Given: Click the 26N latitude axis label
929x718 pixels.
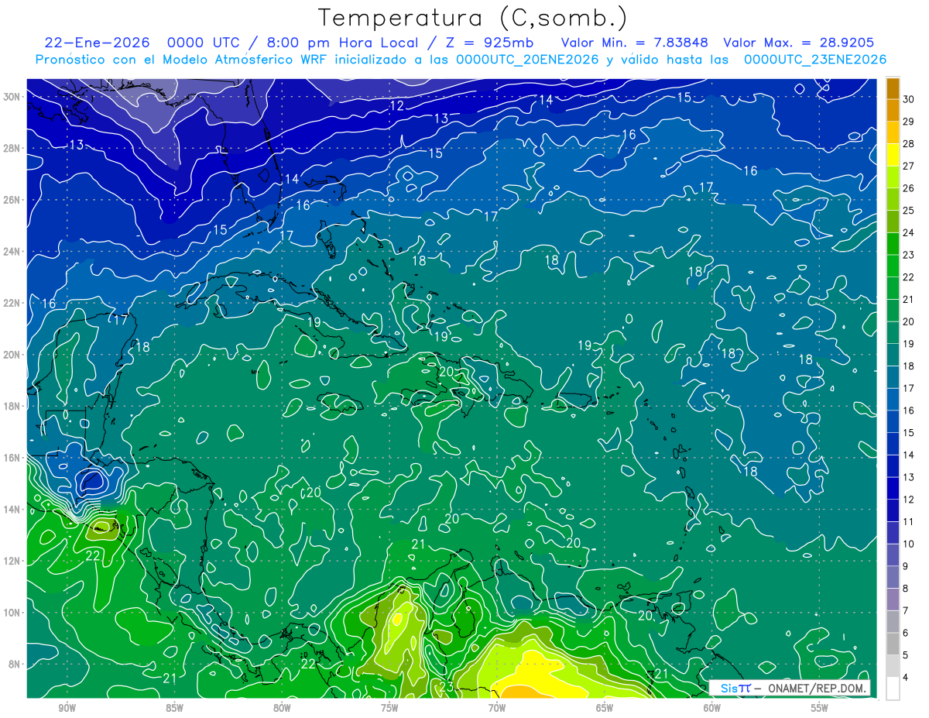Looking at the screenshot, I should click(12, 200).
